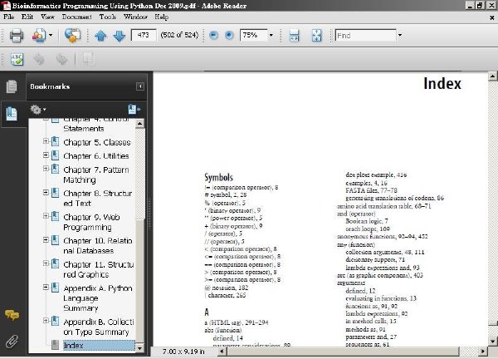Click the zoom in plus button
The width and height of the screenshot is (498, 359).
tap(229, 35)
